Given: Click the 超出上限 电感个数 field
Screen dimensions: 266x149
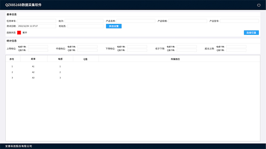Looking at the screenshot, I should [x=236, y=47].
